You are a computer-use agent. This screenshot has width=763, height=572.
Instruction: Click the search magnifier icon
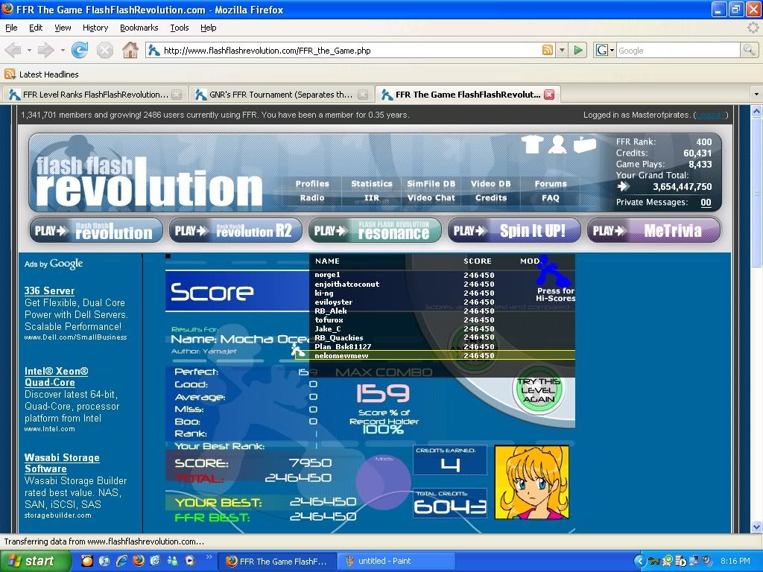748,51
